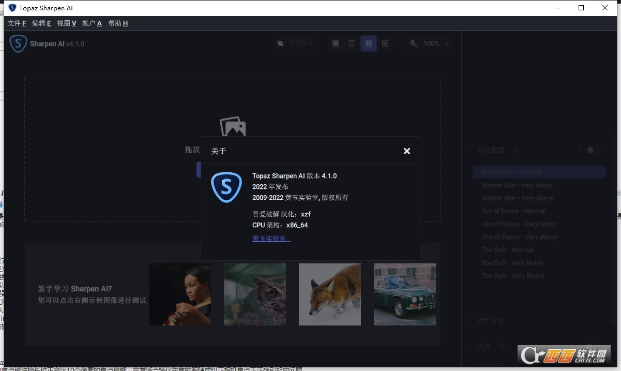Open the 视图 menu

[67, 23]
